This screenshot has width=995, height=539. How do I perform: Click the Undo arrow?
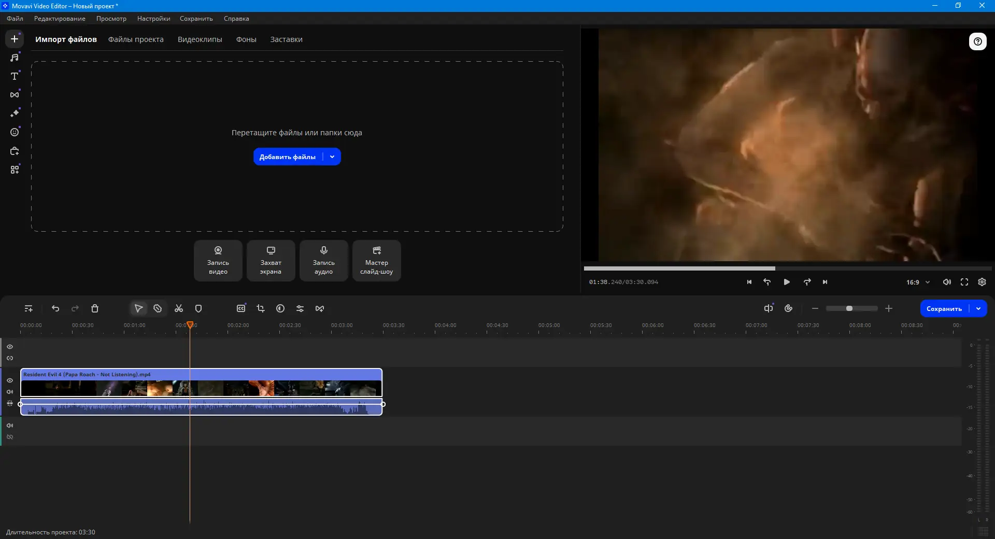(x=55, y=308)
